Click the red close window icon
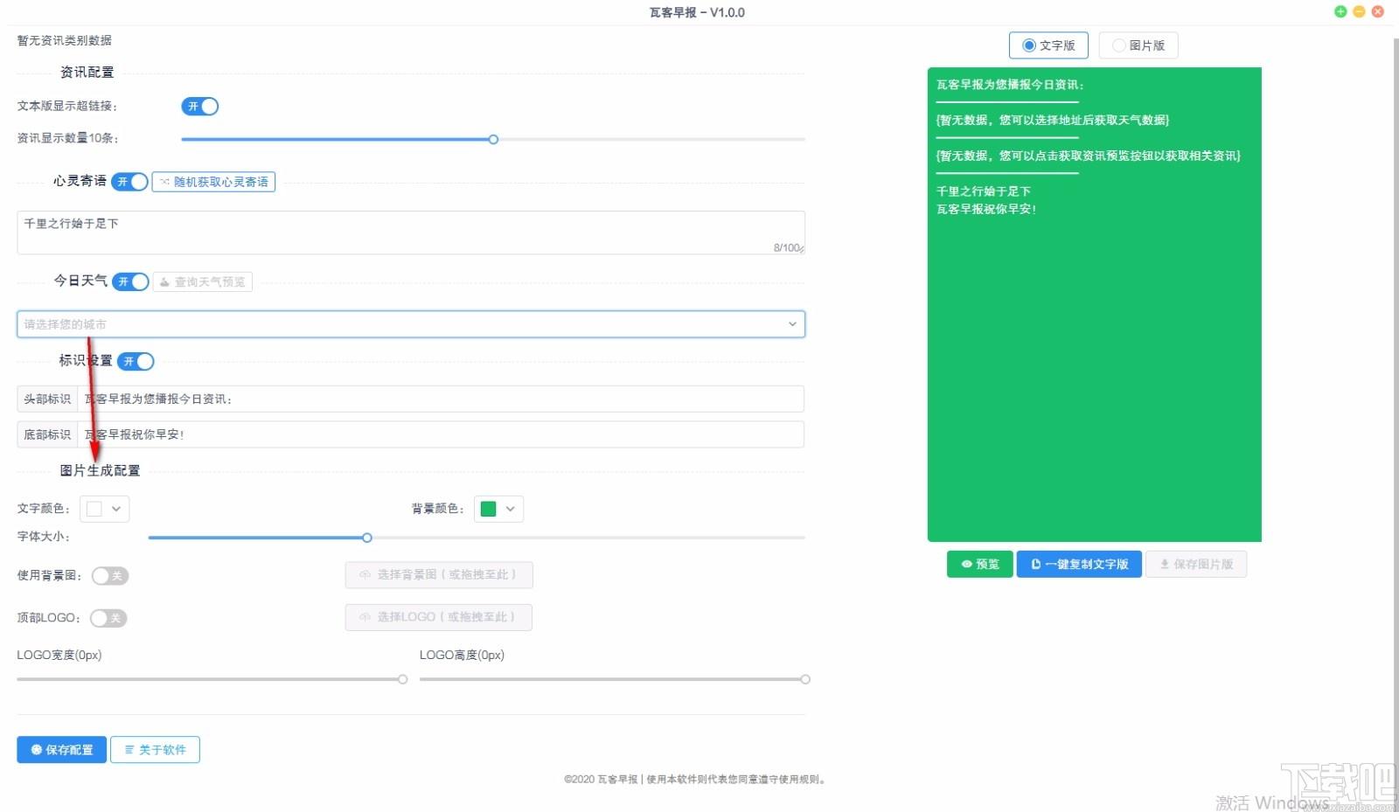Image resolution: width=1399 pixels, height=812 pixels. click(x=1377, y=11)
